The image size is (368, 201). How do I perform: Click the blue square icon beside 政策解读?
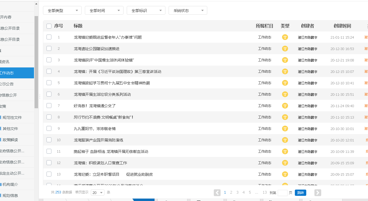tap(1, 140)
